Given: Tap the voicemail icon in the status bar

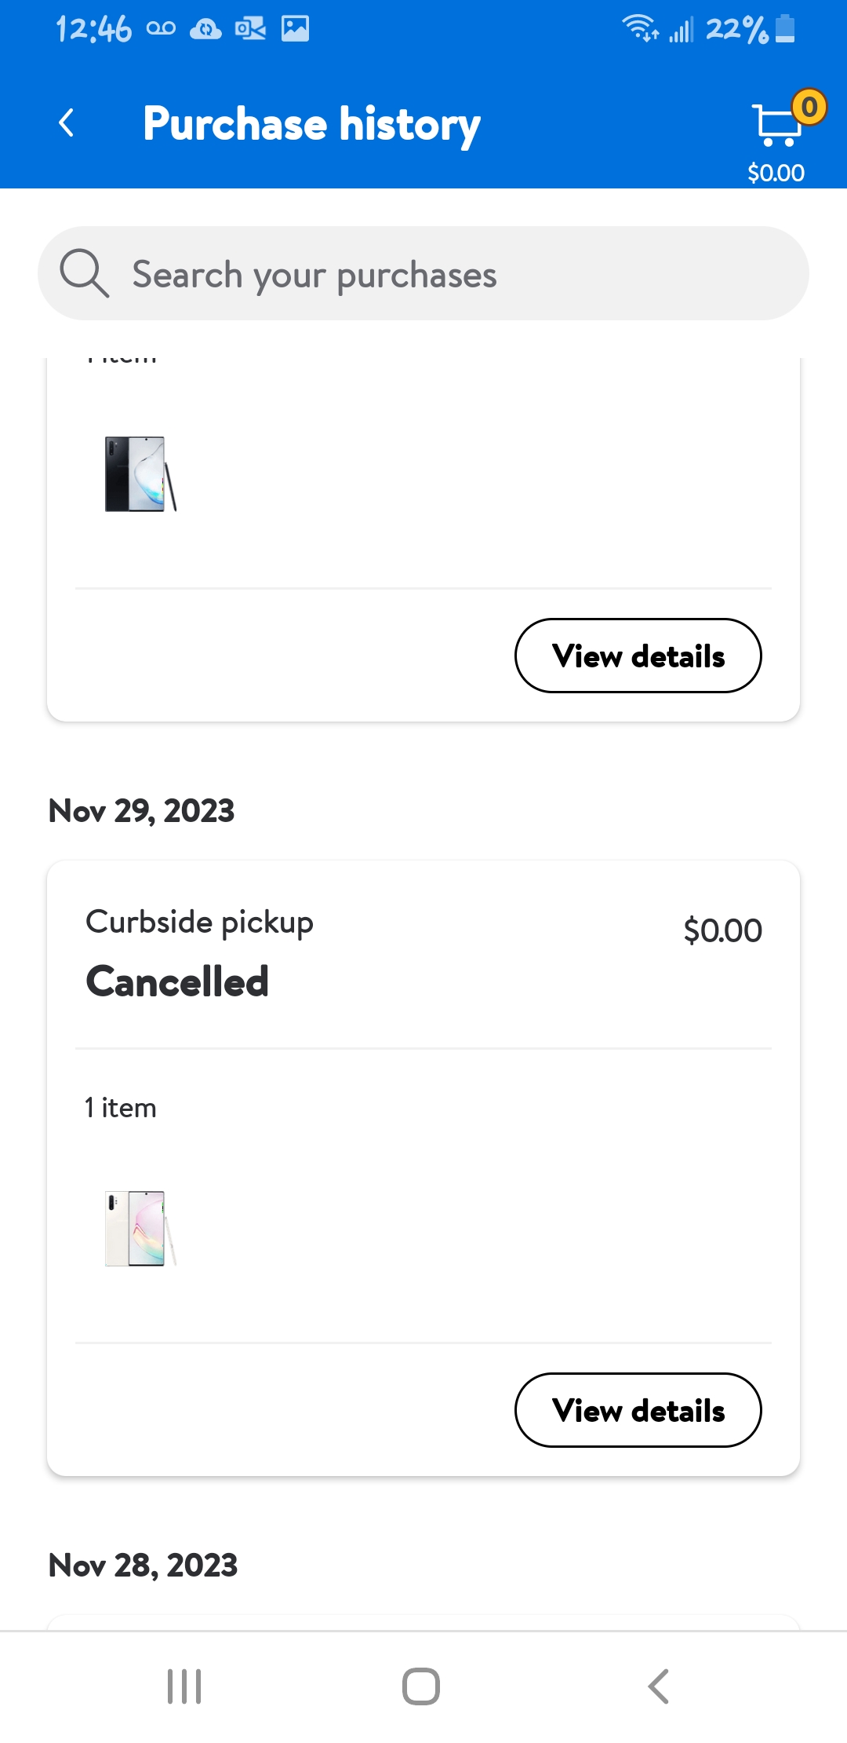Looking at the screenshot, I should pos(161,29).
